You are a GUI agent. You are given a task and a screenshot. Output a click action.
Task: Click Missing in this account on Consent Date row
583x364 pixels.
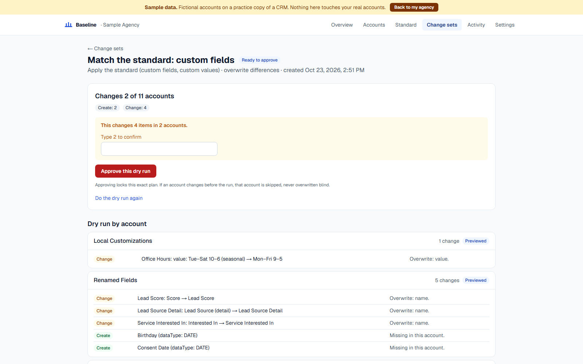tap(417, 348)
